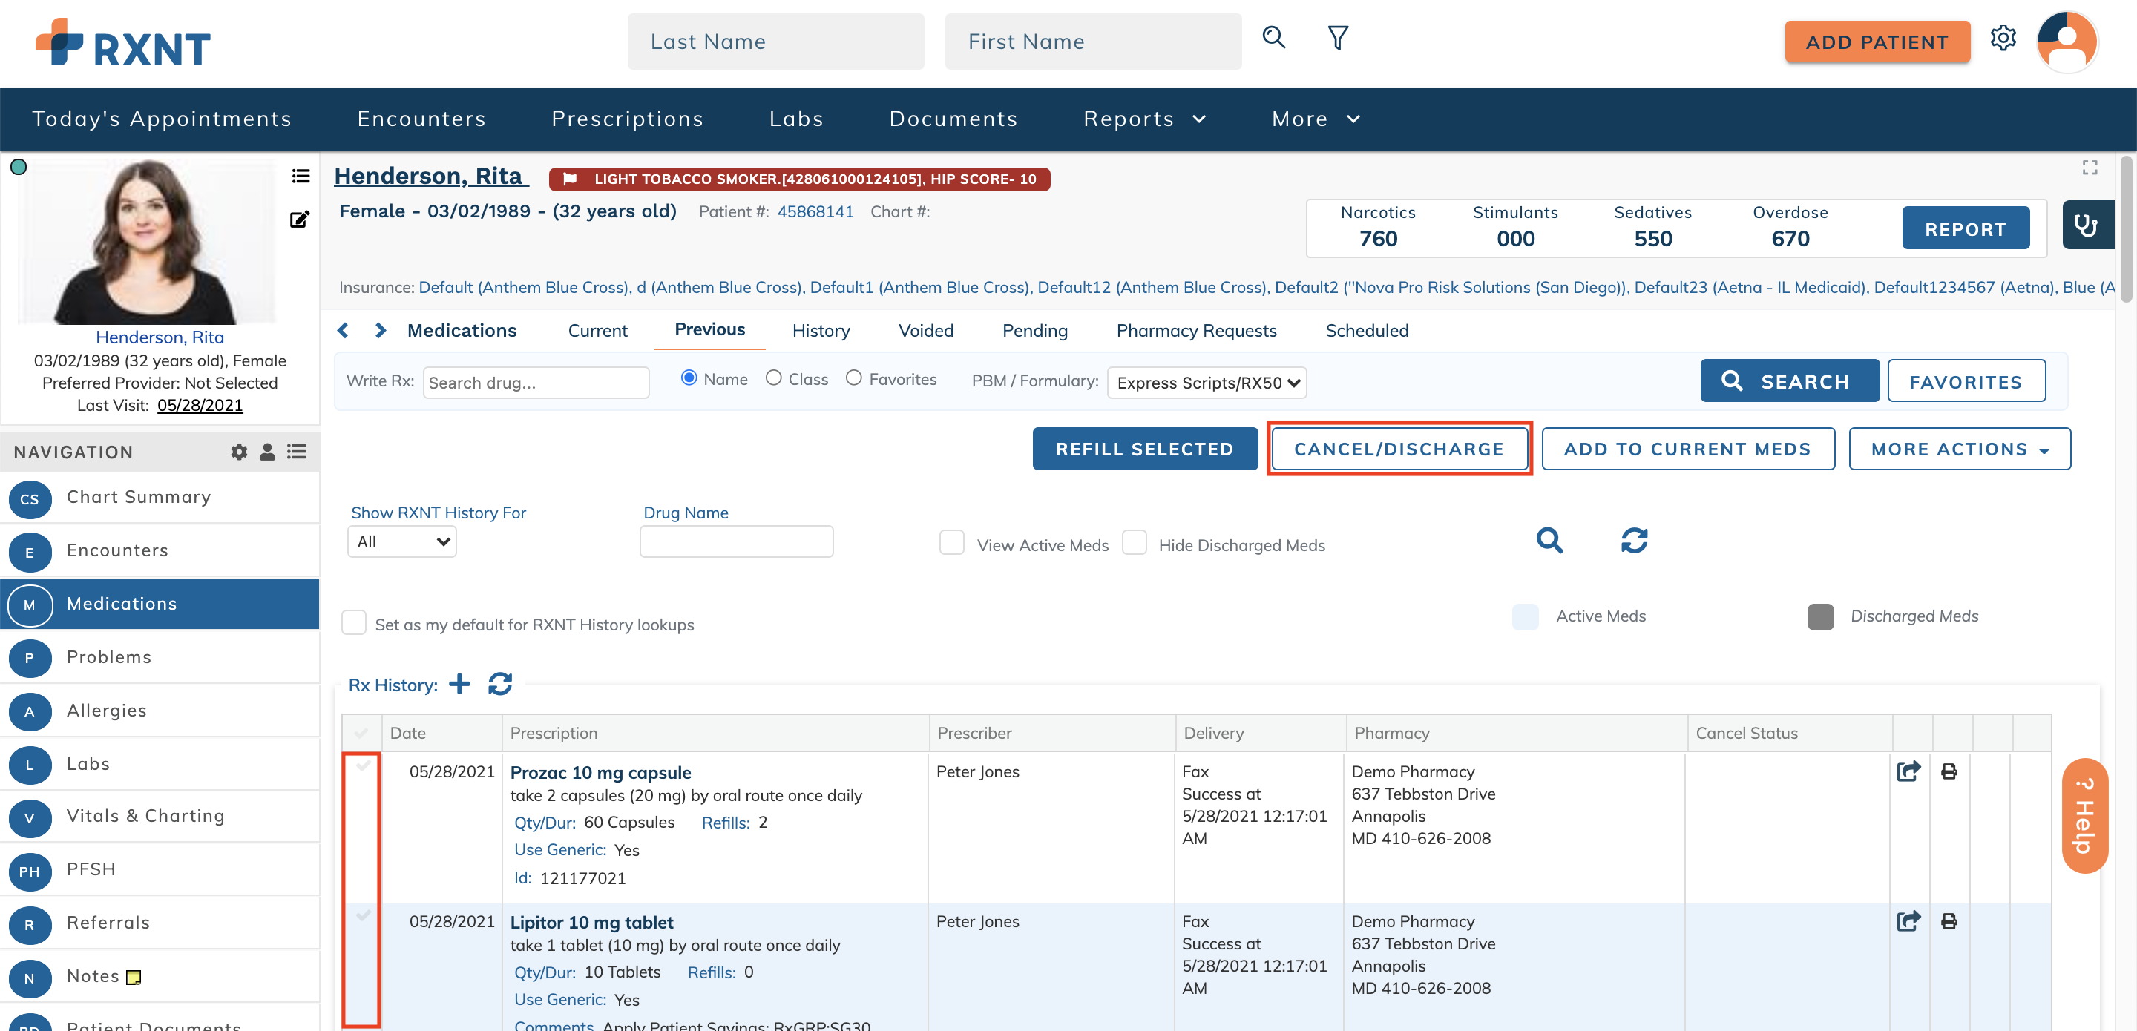Open patient number 45868141 link
Viewport: 2137px width, 1031px height.
[x=815, y=211]
